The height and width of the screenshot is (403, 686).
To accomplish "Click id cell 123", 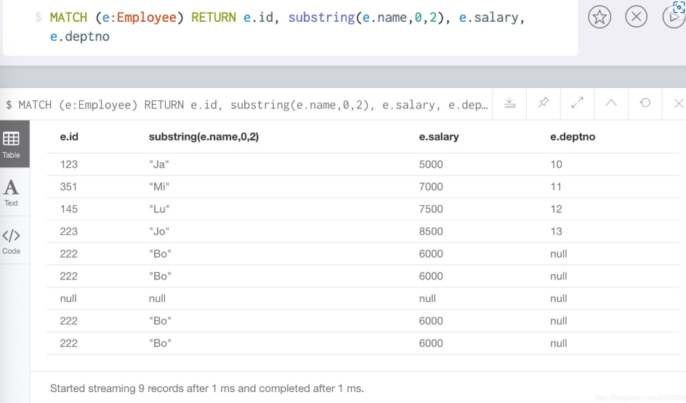I will click(x=69, y=164).
